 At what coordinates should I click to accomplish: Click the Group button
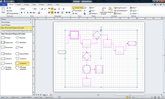pyautogui.click(x=118, y=14)
